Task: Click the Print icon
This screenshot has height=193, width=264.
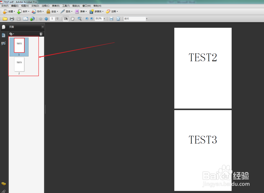Action: point(12,19)
